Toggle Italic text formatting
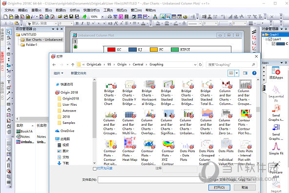This screenshot has width=289, height=193. point(83,23)
